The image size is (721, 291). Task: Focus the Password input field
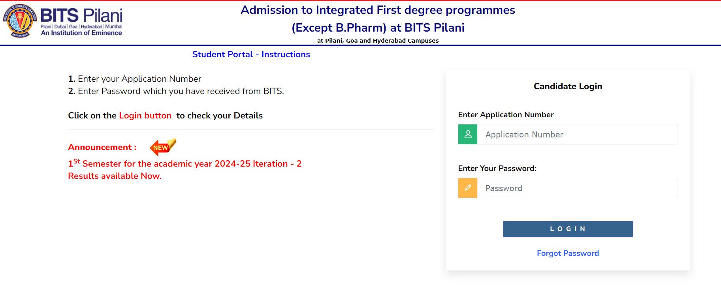(577, 188)
